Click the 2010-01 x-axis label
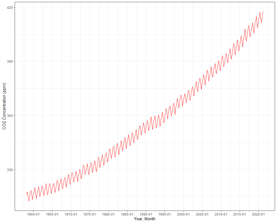 click(x=221, y=214)
